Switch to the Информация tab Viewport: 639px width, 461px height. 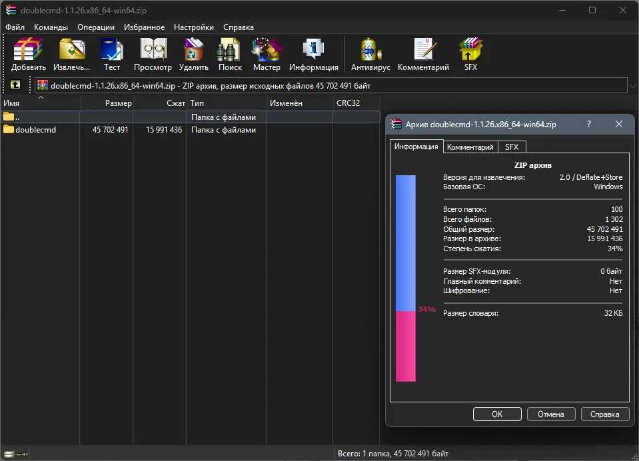coord(416,147)
